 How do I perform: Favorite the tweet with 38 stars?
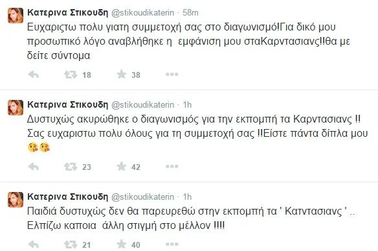tap(122, 75)
